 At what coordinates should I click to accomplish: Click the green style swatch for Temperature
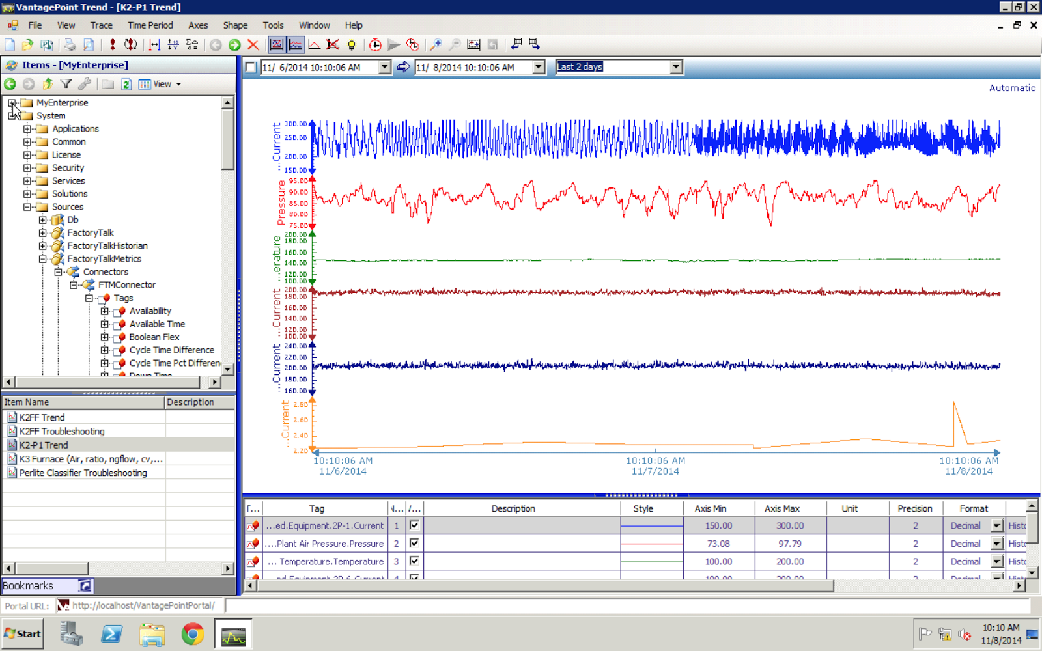(x=652, y=561)
